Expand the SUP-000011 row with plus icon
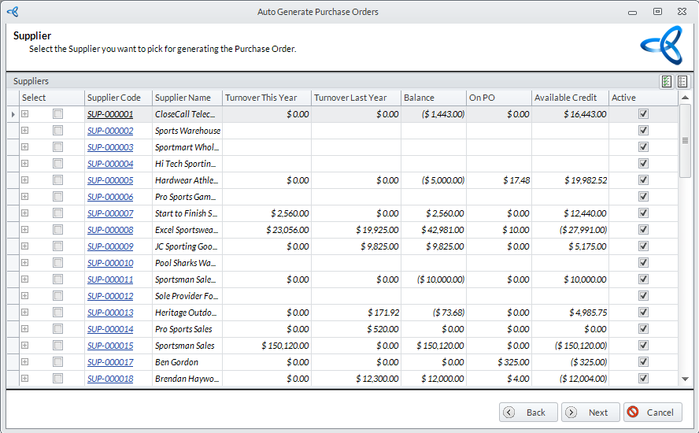This screenshot has width=699, height=433. coord(24,279)
